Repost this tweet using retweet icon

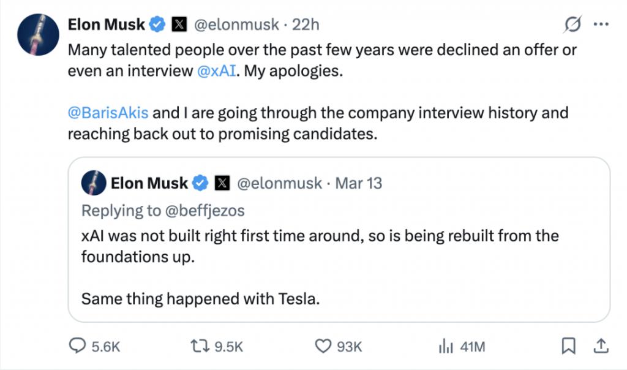coord(199,347)
